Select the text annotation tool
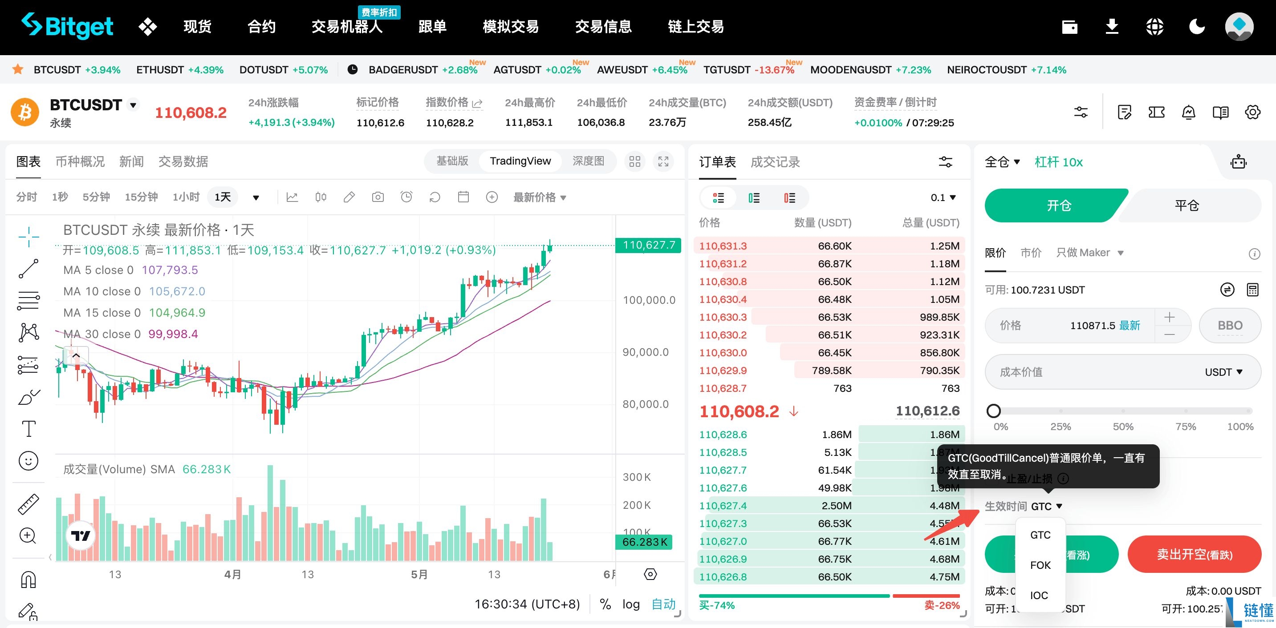 [x=29, y=429]
